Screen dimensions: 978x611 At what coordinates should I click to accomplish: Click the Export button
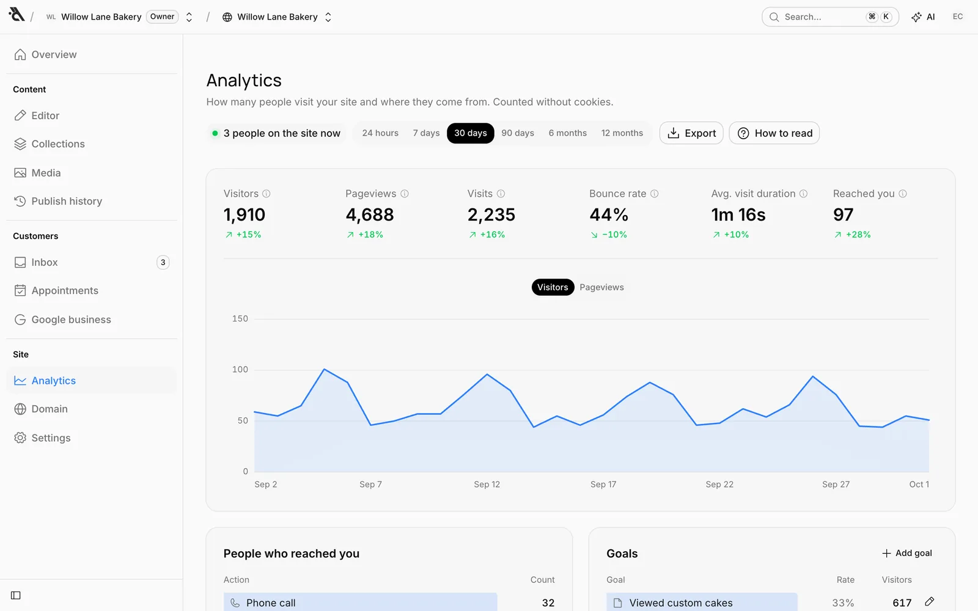[691, 133]
